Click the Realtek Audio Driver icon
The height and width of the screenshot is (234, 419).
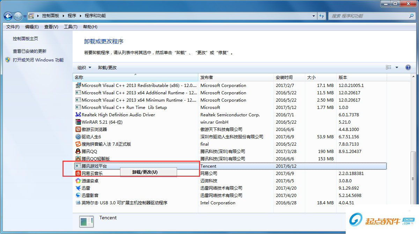tap(78, 115)
